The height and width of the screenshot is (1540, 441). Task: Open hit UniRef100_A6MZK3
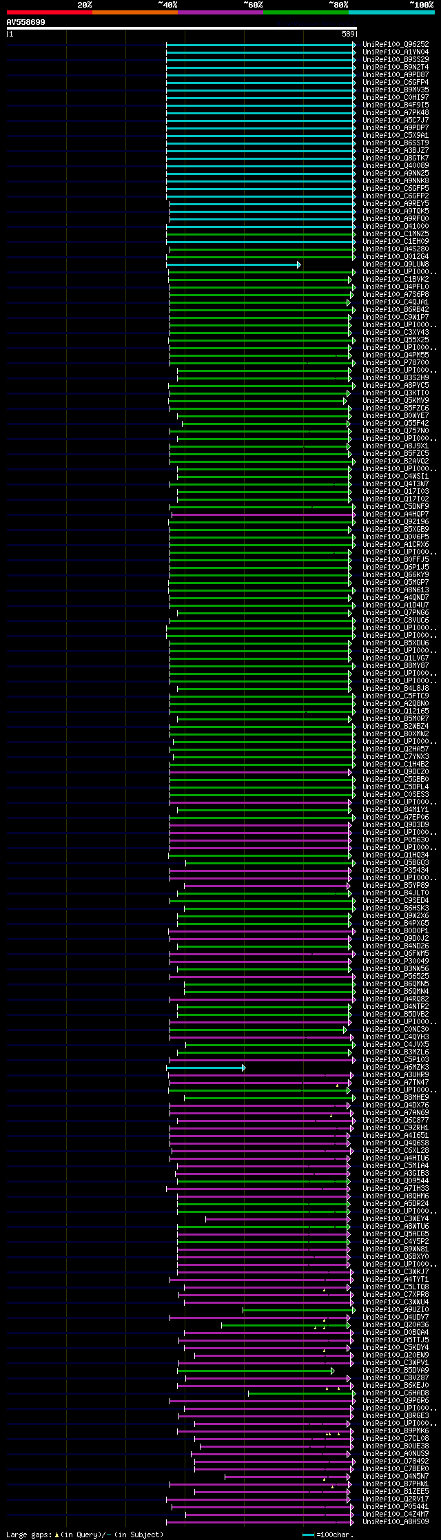[396, 1068]
